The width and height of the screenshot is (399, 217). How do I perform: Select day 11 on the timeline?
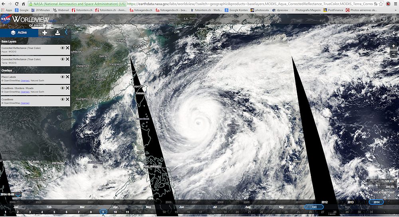(127, 212)
